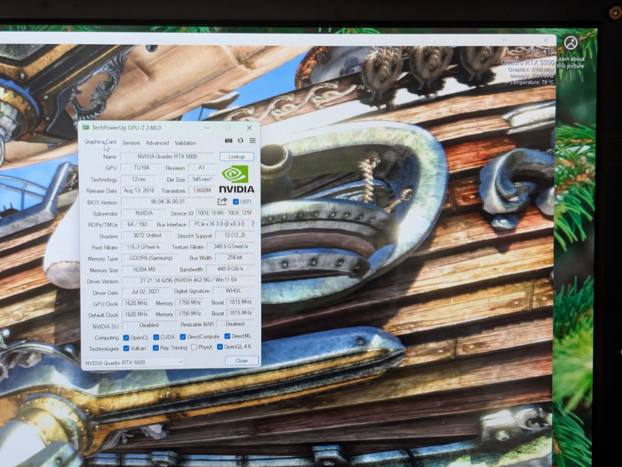Screen dimensions: 622x467
Task: Click the Memory Type value GDDR6 (Samsung)
Action: [x=150, y=258]
